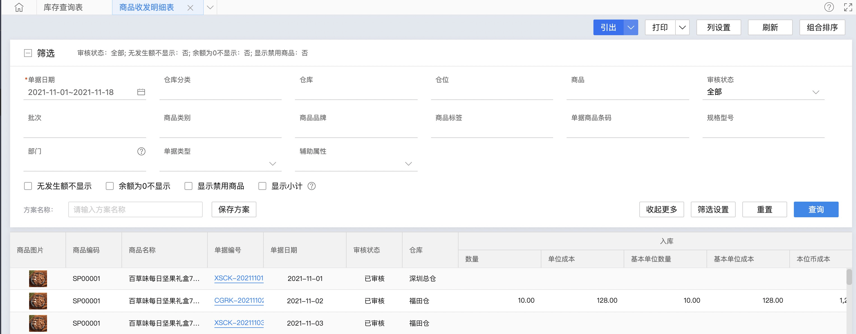This screenshot has height=334, width=856.
Task: Switch to the 库存查询表 tab
Action: pos(63,7)
